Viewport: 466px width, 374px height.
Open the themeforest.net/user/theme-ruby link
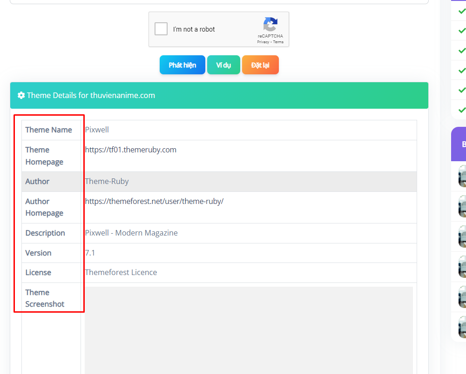pyautogui.click(x=154, y=201)
